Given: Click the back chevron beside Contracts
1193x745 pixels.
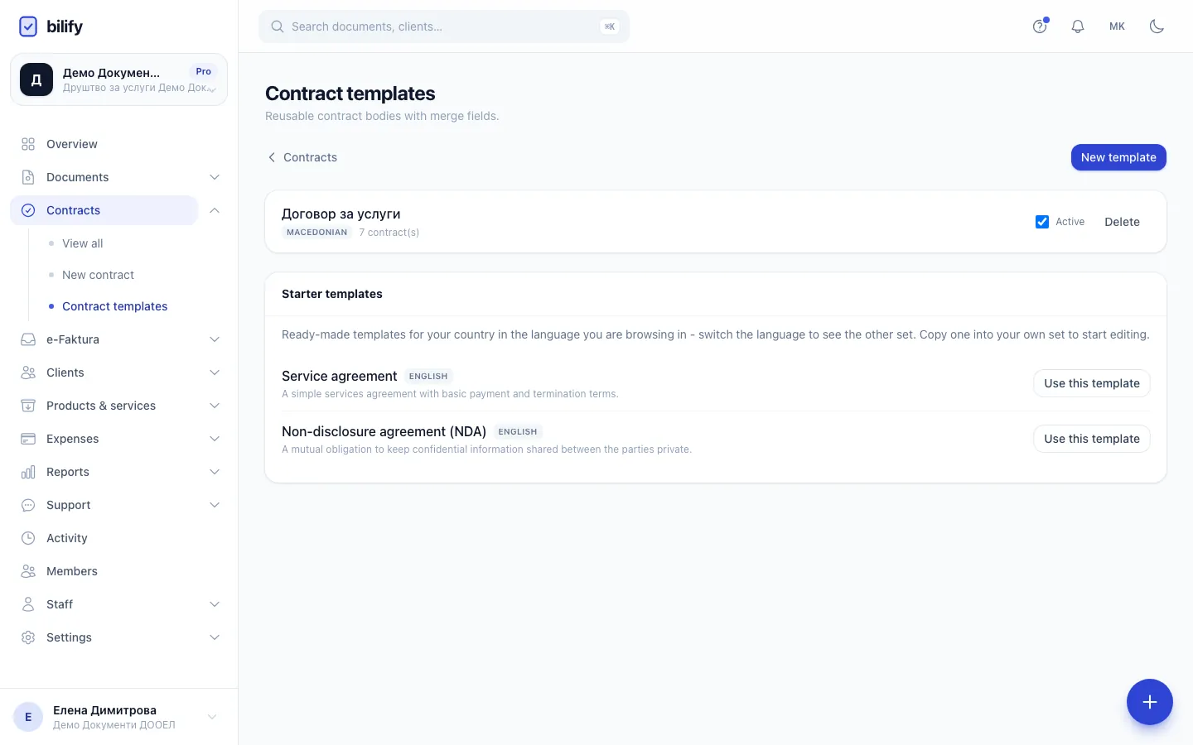Looking at the screenshot, I should pos(272,157).
